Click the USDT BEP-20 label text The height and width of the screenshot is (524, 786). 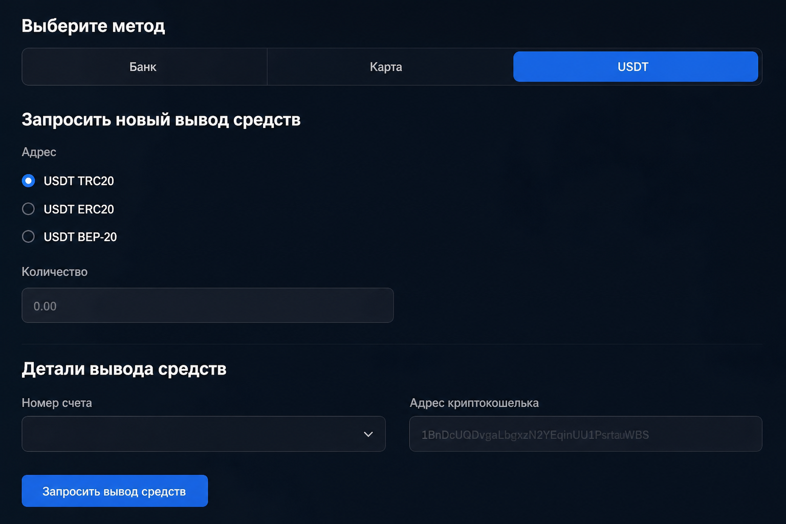(x=80, y=236)
